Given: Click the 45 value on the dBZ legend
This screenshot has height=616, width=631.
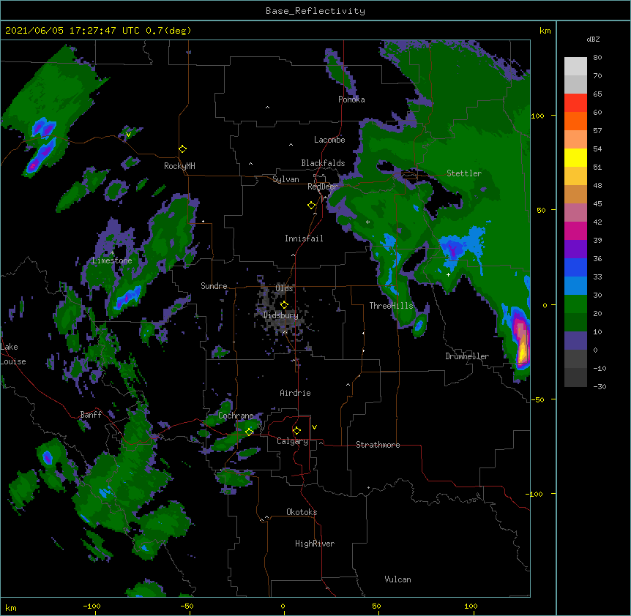Looking at the screenshot, I should pos(597,204).
